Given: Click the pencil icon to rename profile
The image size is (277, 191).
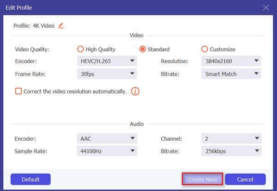Looking at the screenshot, I should 61,26.
